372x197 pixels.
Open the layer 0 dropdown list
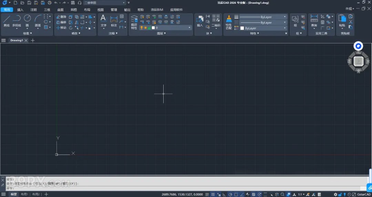(189, 28)
